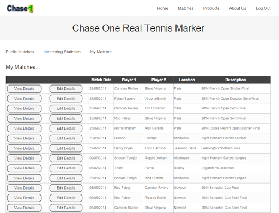Edit details of Brigands vs Dedanists match
The image size is (279, 213).
click(x=66, y=168)
